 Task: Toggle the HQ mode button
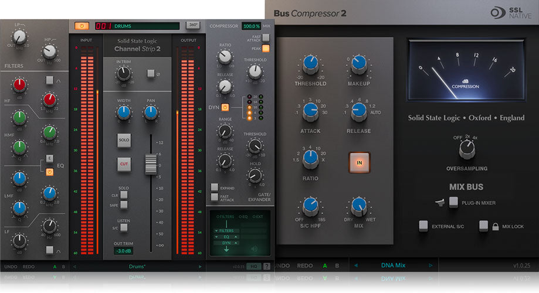tap(254, 266)
